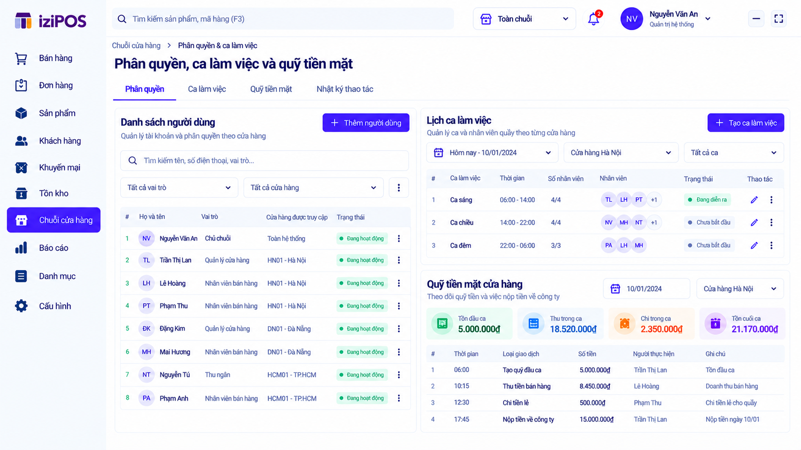The width and height of the screenshot is (801, 450).
Task: Open the Hôm nay date dropdown
Action: click(x=492, y=153)
